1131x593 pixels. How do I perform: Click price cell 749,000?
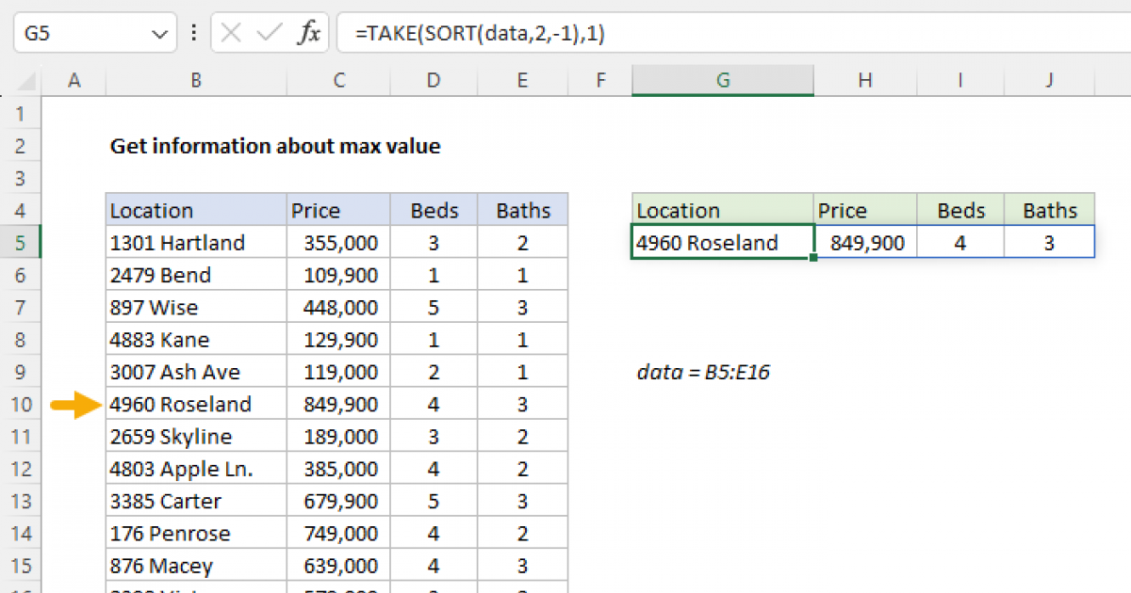(x=338, y=534)
